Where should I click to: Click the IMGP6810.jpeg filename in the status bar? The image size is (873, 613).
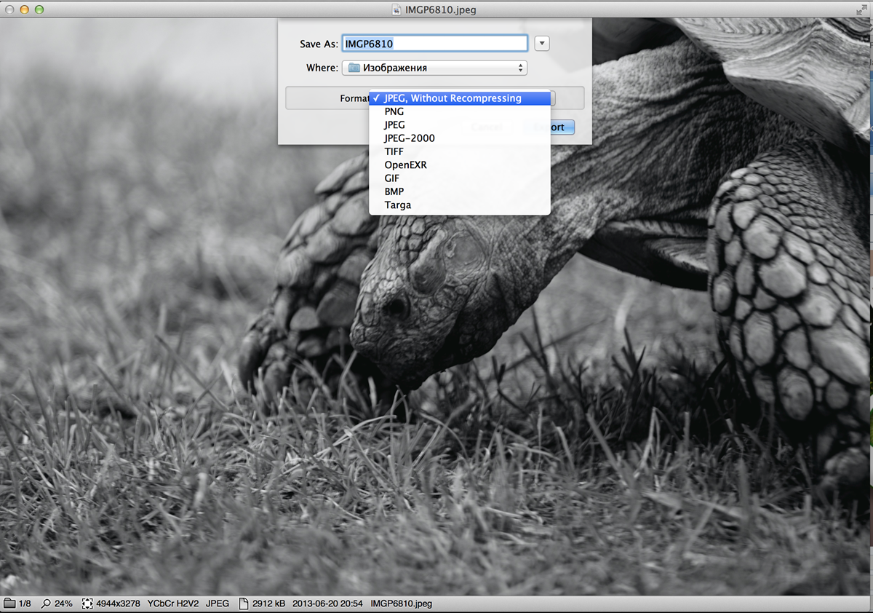[402, 604]
